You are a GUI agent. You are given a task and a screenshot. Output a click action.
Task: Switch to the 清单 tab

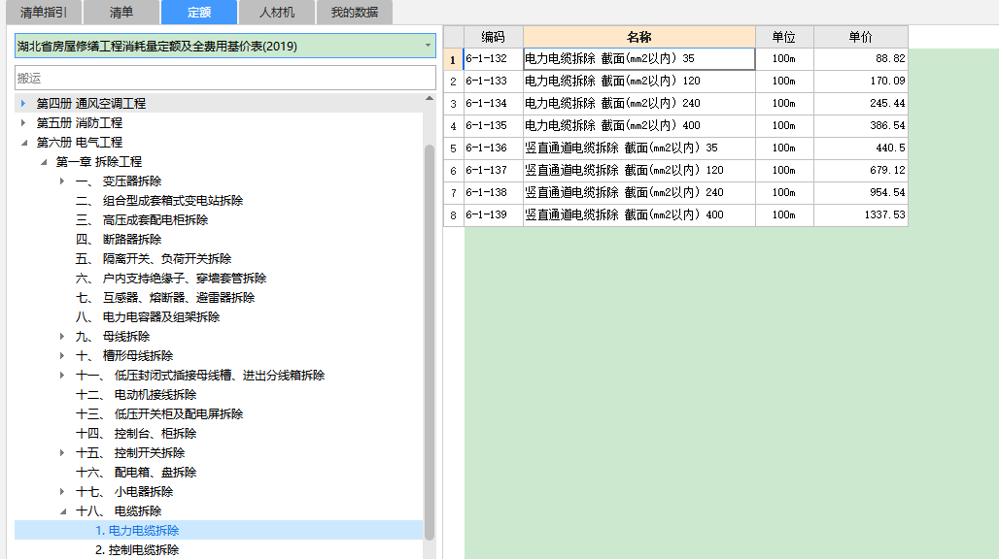coord(121,12)
